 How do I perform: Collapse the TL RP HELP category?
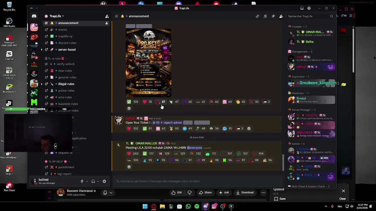pos(57,162)
